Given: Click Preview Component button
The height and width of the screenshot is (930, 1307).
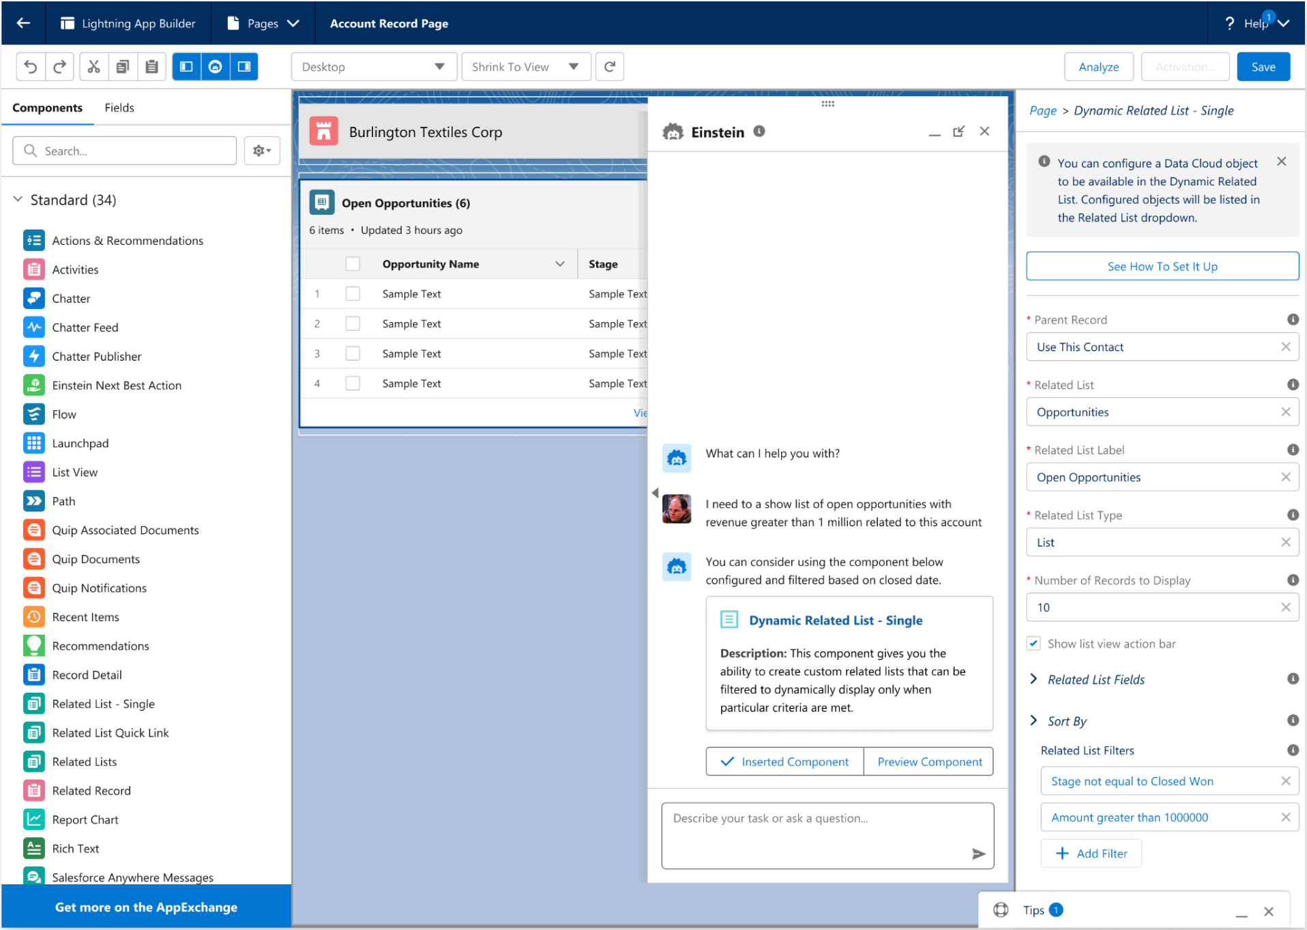Looking at the screenshot, I should point(929,762).
